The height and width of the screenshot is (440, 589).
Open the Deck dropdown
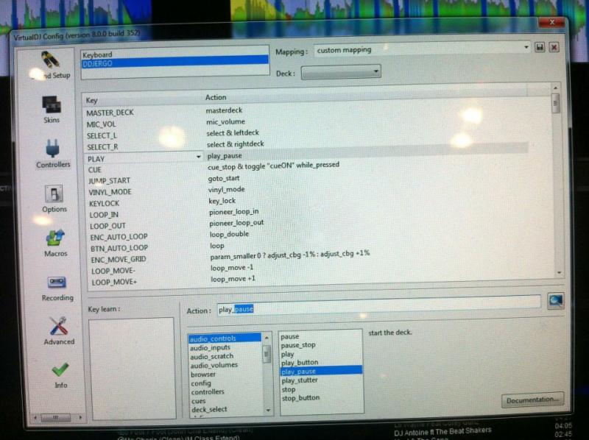(341, 72)
